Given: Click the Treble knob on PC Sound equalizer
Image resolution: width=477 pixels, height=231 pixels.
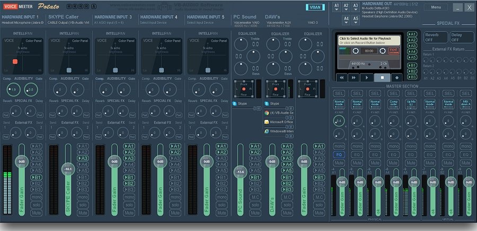Looking at the screenshot, I should [x=241, y=44].
